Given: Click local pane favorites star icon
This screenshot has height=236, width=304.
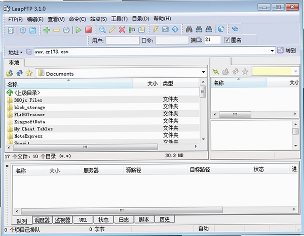Looking at the screenshot, I should click(x=29, y=73).
